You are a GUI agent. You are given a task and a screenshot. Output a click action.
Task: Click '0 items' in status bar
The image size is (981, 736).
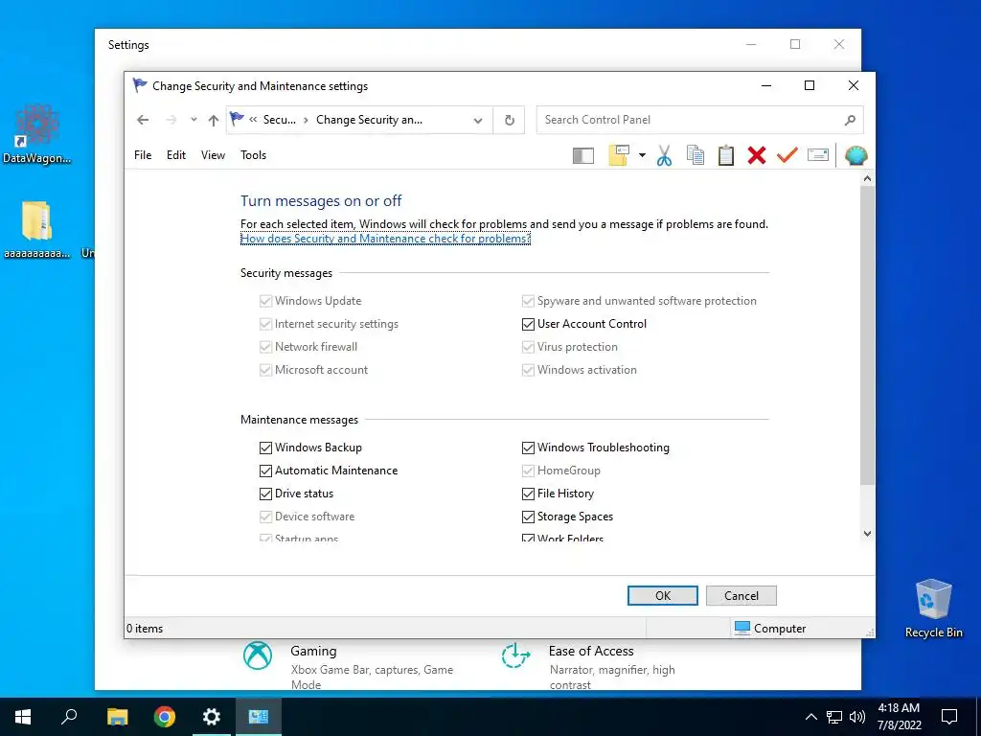pos(145,629)
